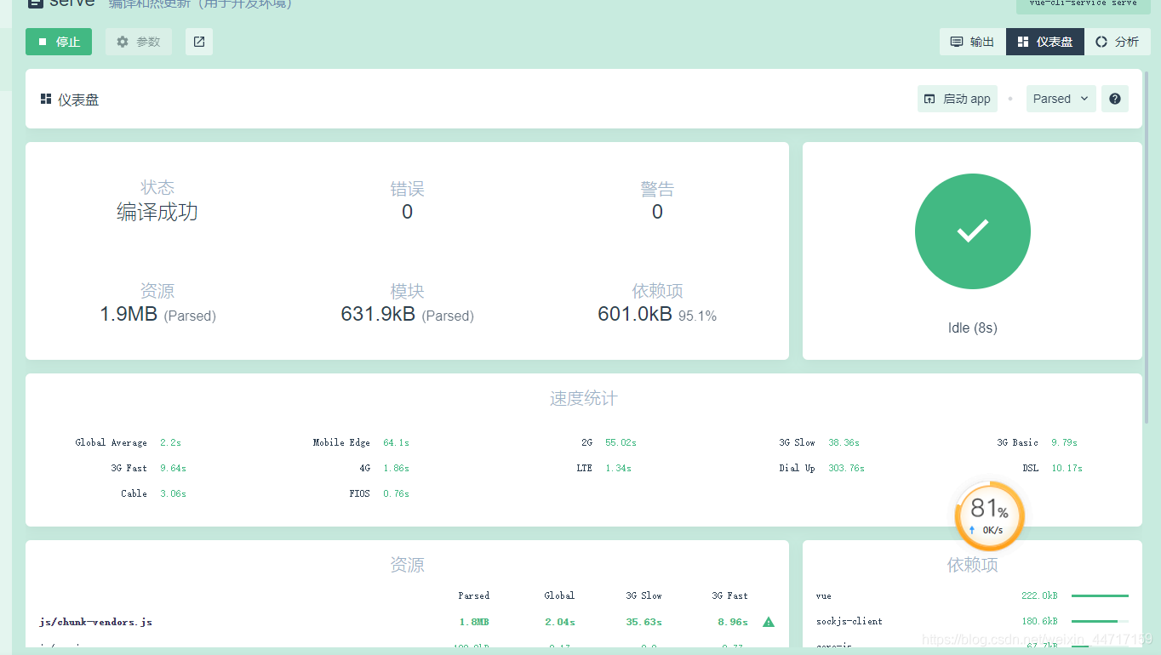This screenshot has width=1161, height=655.
Task: Open the Parsed size mode dropdown
Action: (x=1061, y=99)
